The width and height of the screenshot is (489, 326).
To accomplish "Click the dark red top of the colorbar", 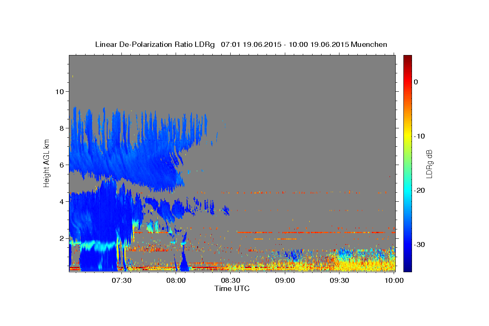I will point(407,58).
